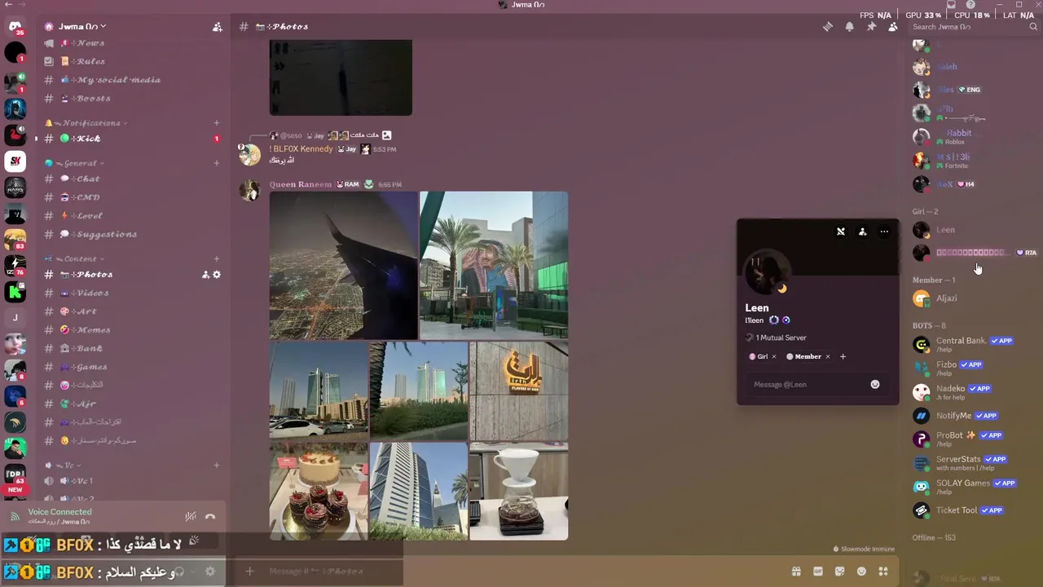The height and width of the screenshot is (587, 1043).
Task: View Leen's 1 Mutual Server
Action: pyautogui.click(x=776, y=338)
